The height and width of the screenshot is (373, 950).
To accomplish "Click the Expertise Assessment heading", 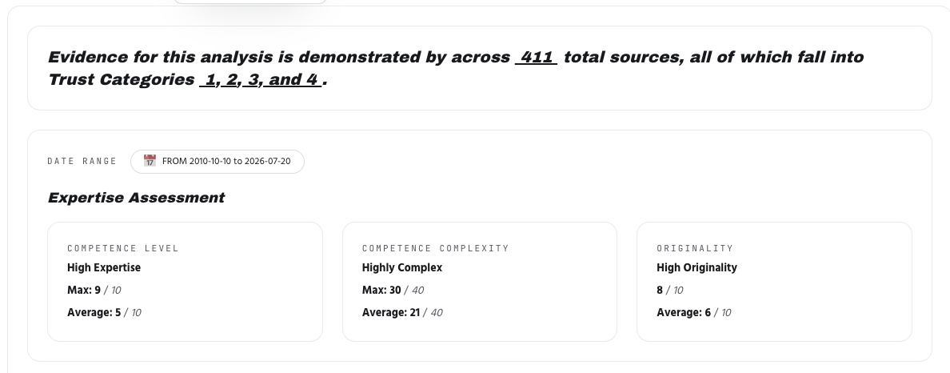I will tap(136, 198).
